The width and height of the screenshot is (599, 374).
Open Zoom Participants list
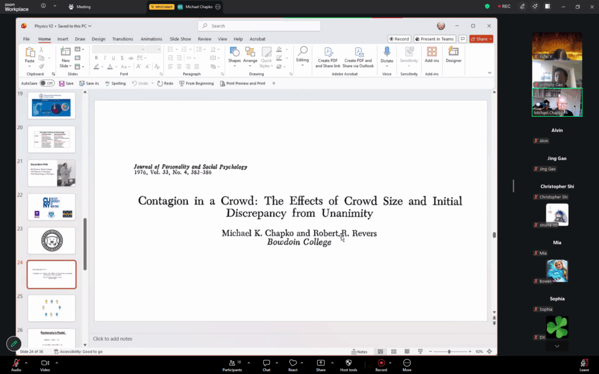232,363
